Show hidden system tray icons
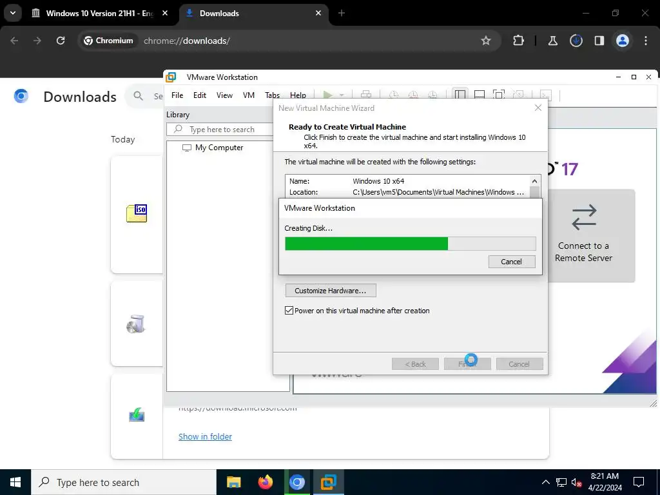This screenshot has height=495, width=660. (545, 482)
